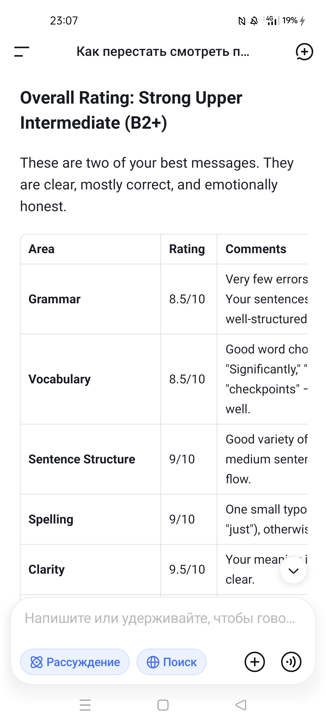Tap the message input field
Image resolution: width=326 pixels, height=725 pixels.
(160, 618)
